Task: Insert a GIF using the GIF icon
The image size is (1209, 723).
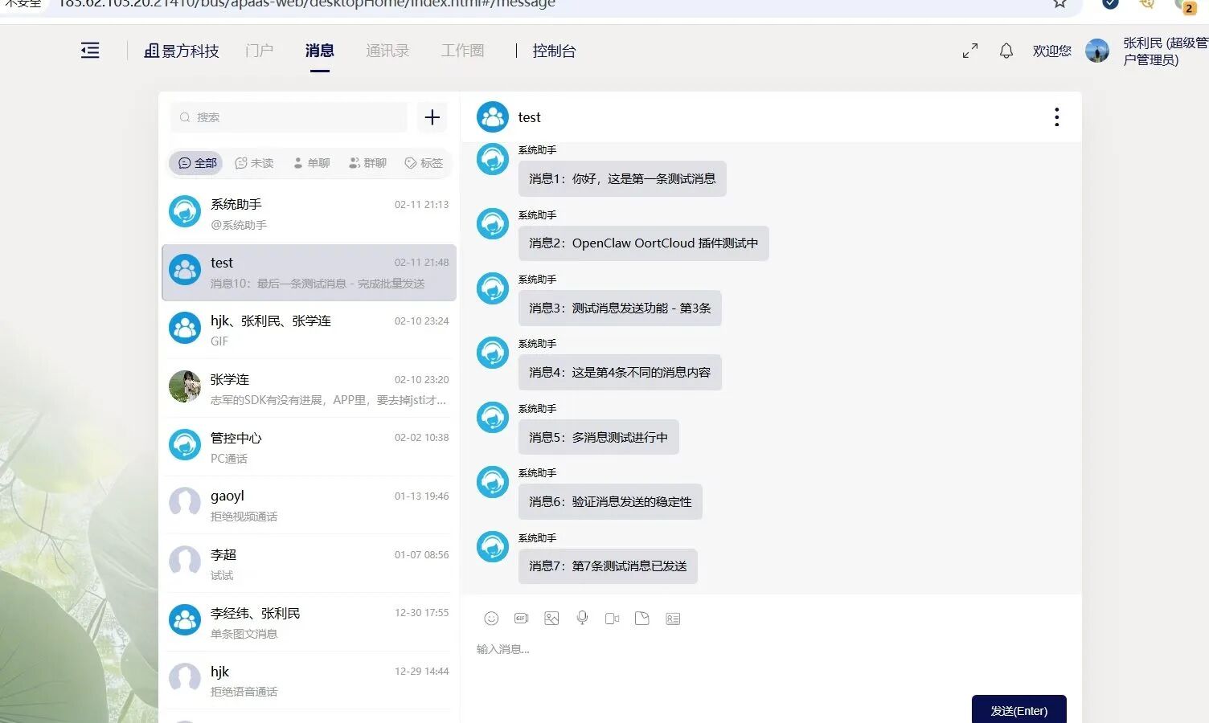Action: [x=521, y=618]
